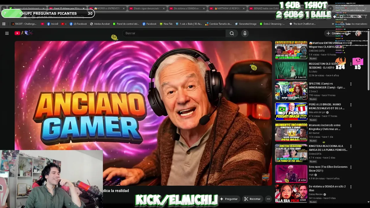Viewport: 370px width, 208px height.
Task: Open more actions ellipsis below video
Action: (268, 199)
